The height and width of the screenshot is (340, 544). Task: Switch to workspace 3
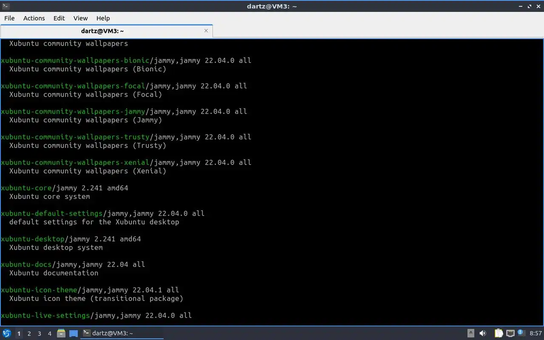pyautogui.click(x=39, y=334)
